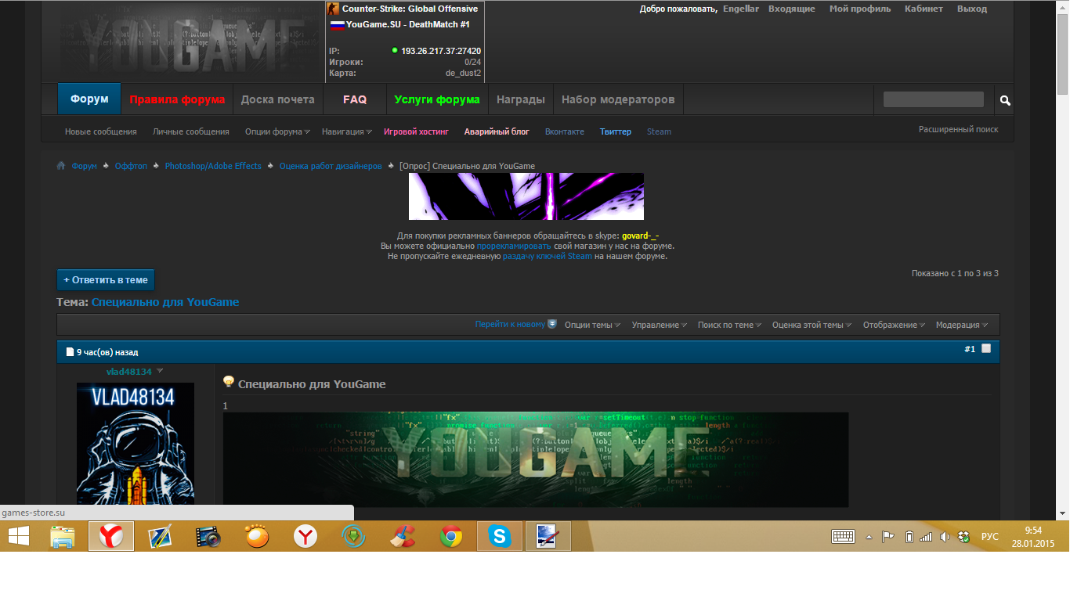
Task: Open the Steam link in the sub-navigation
Action: pos(659,131)
